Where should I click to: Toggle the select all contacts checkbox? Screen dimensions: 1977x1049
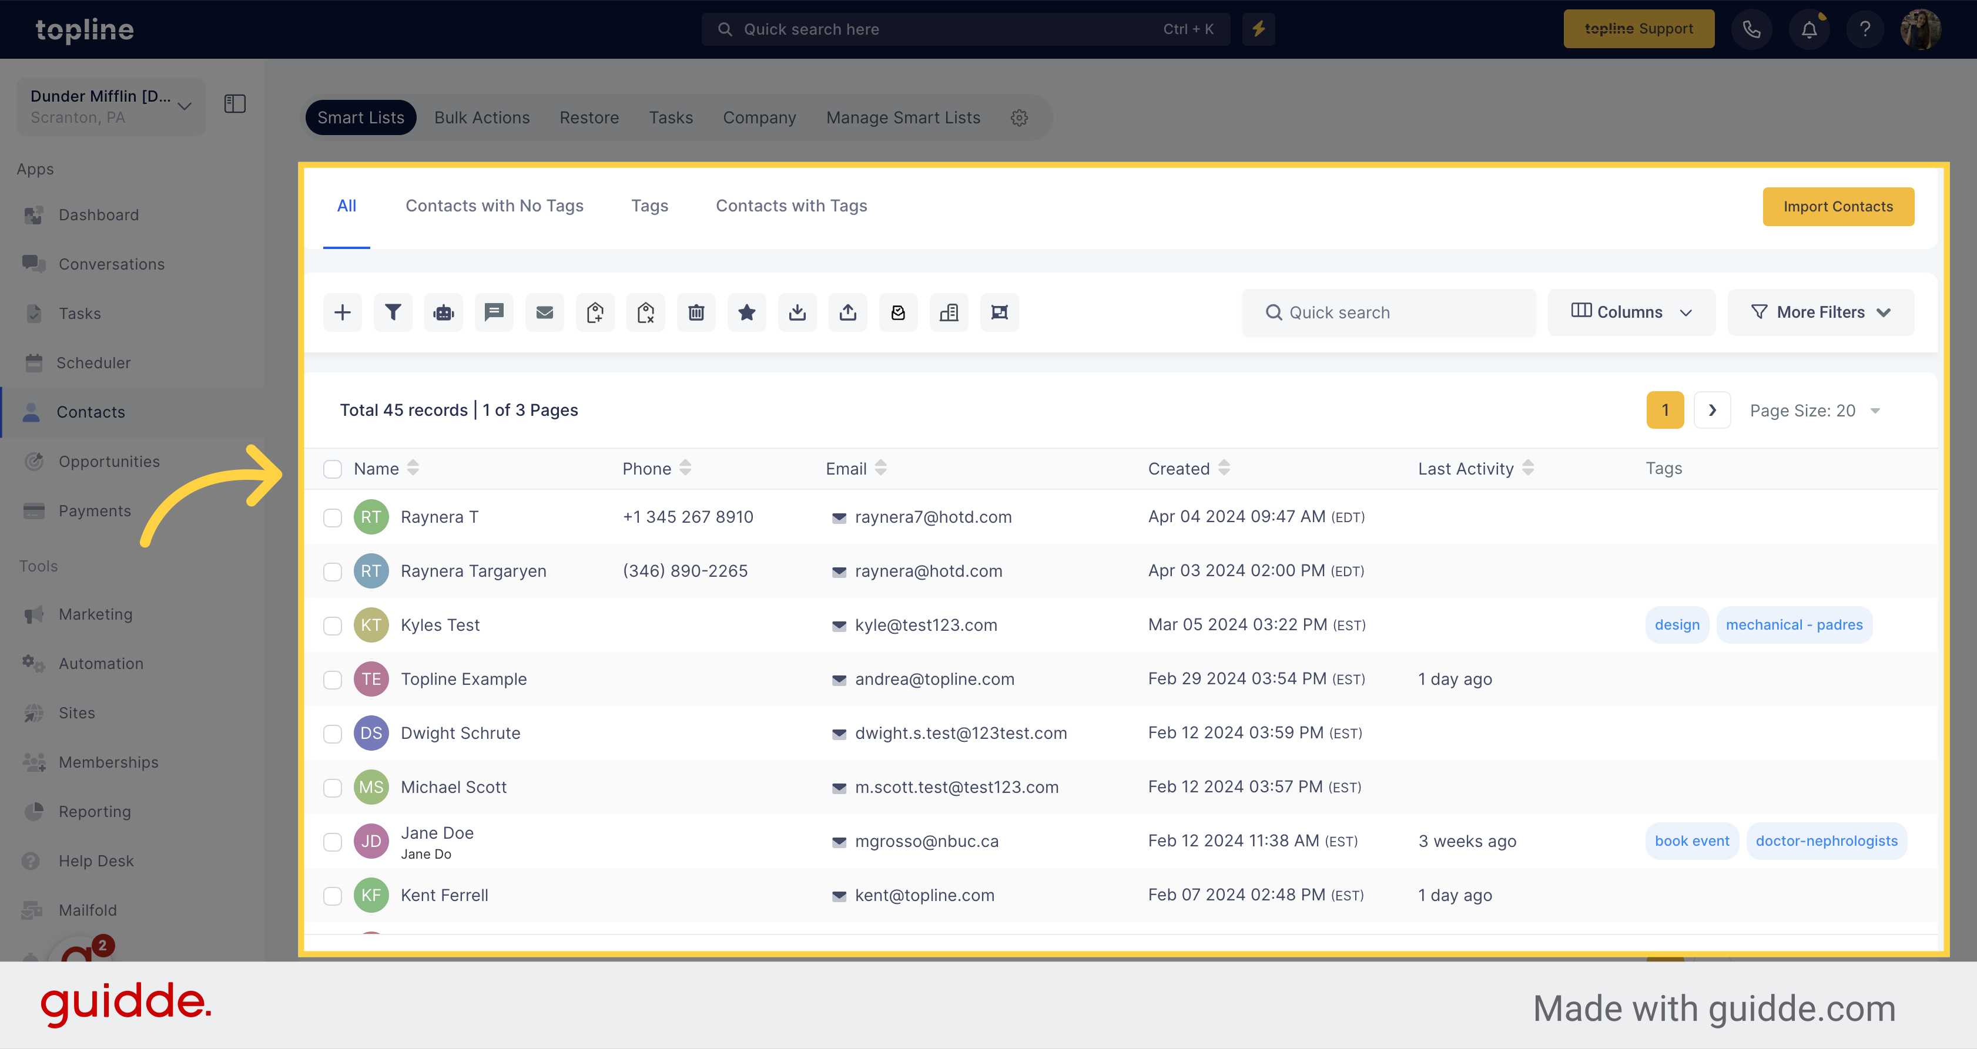[x=333, y=468]
